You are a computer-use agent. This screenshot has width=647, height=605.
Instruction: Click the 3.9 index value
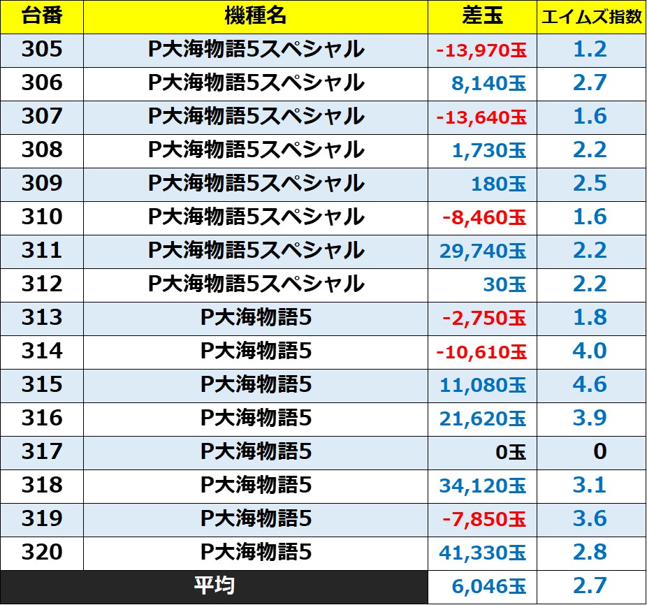590,418
